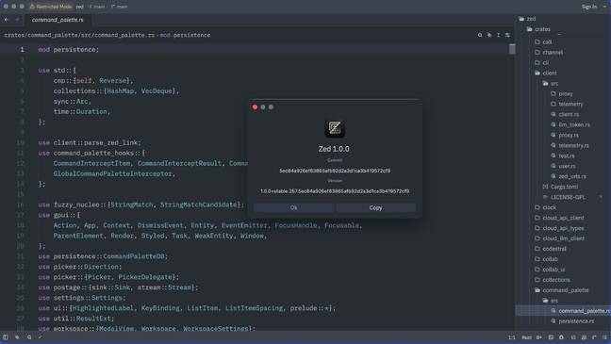Open persistence.rs in project panel

pyautogui.click(x=573, y=321)
